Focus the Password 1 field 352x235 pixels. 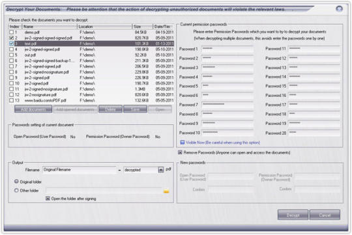click(x=227, y=49)
